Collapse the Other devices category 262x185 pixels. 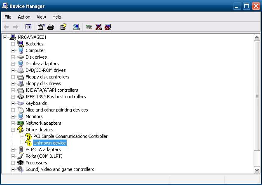[x=13, y=130]
